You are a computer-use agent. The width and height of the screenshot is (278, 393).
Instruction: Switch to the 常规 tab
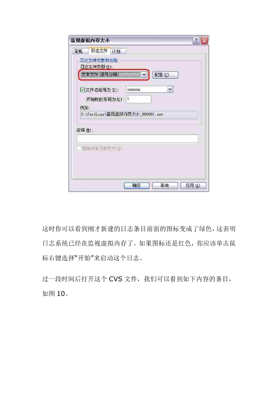pos(79,51)
